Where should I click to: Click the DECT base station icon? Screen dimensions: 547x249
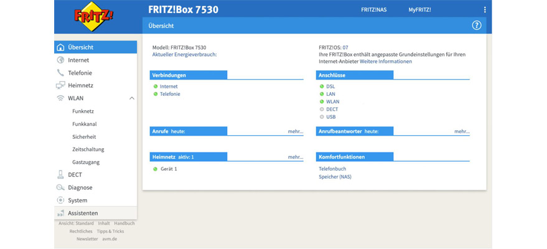click(60, 175)
